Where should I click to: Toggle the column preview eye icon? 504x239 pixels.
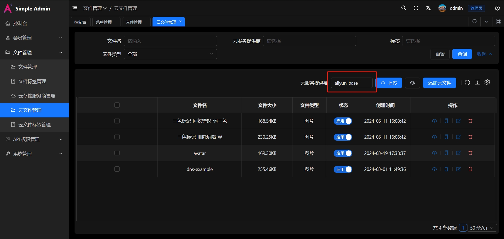coord(412,83)
